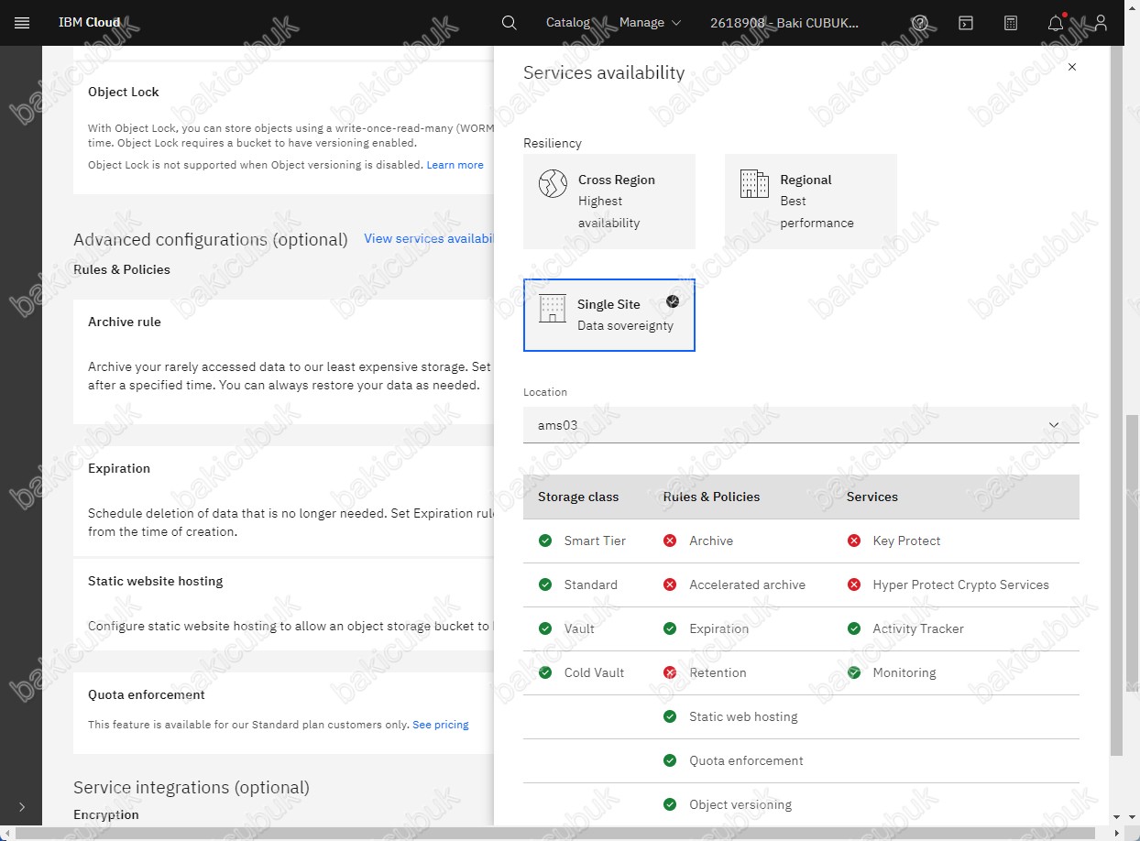Open the Location dropdown showing ams03

pyautogui.click(x=801, y=425)
